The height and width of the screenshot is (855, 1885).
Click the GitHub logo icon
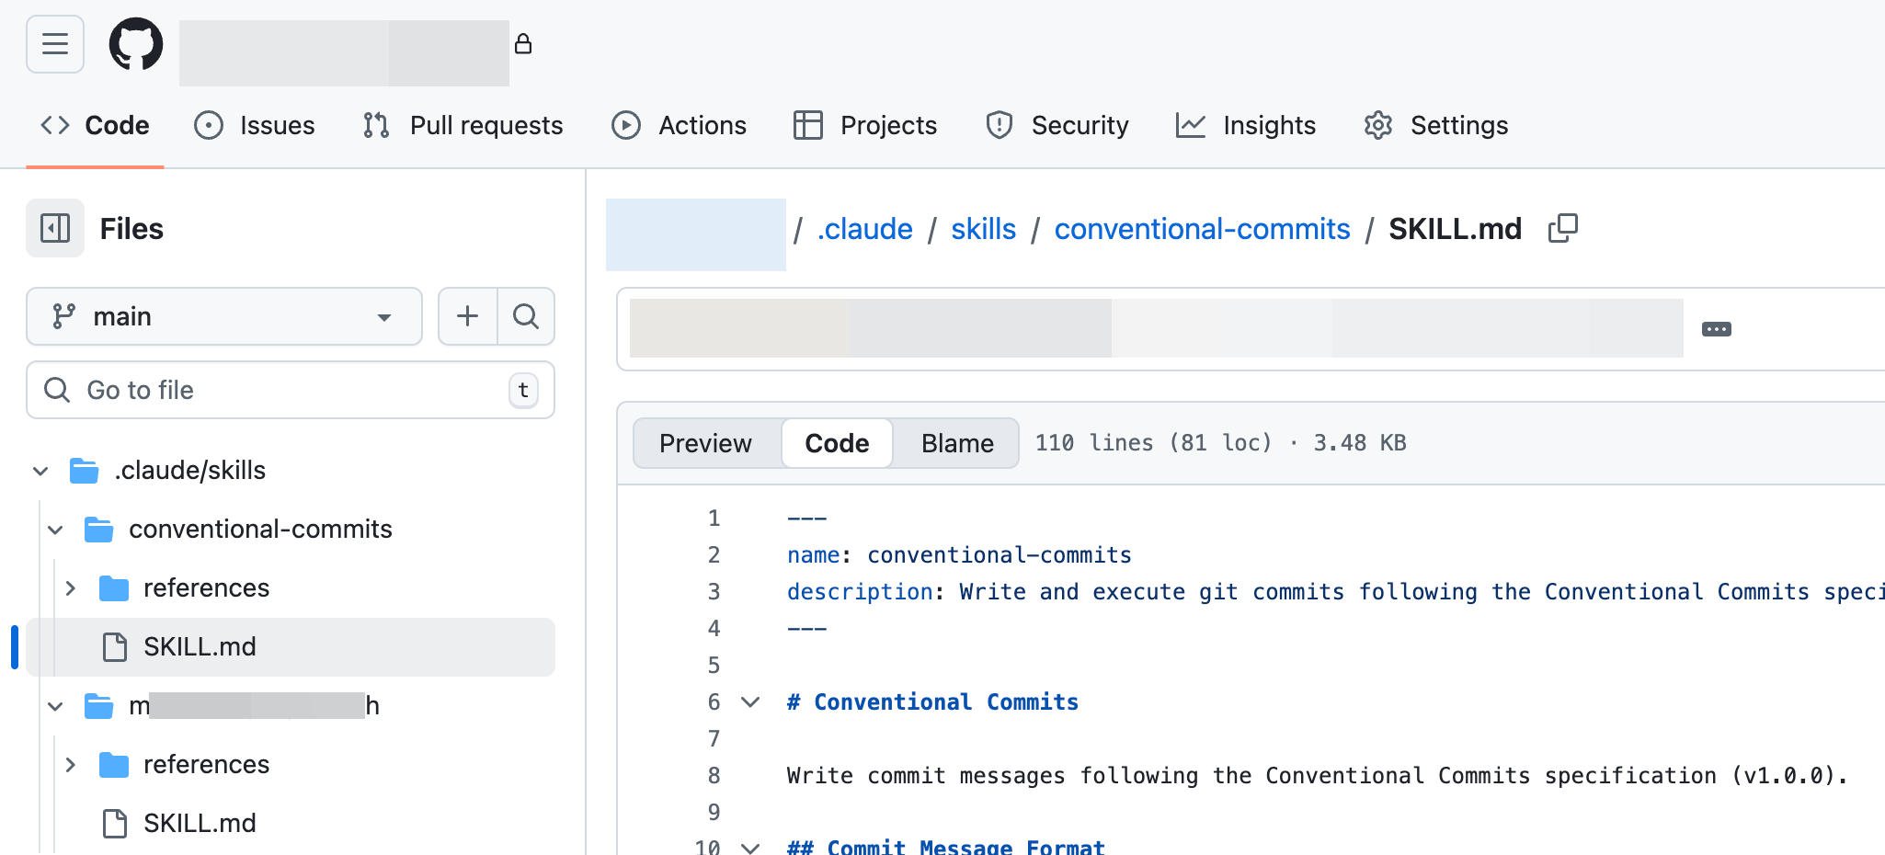pos(136,44)
